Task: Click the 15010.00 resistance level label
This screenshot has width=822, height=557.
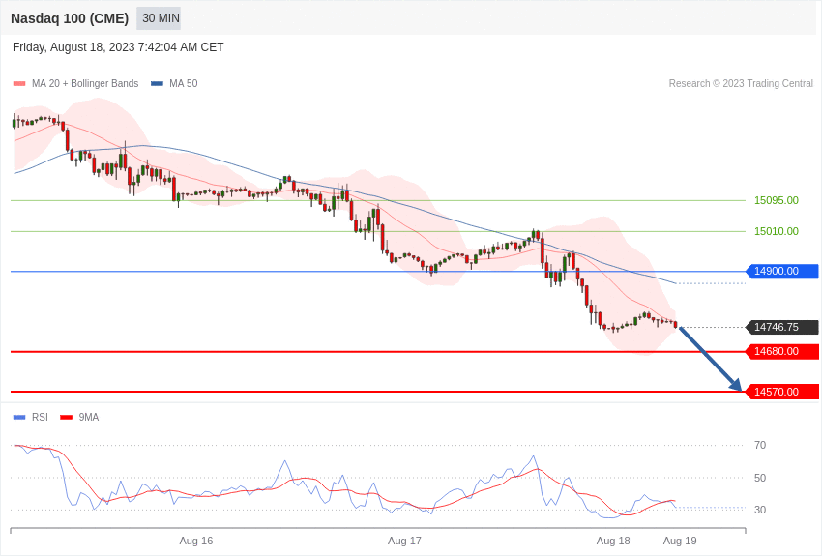Action: point(777,232)
